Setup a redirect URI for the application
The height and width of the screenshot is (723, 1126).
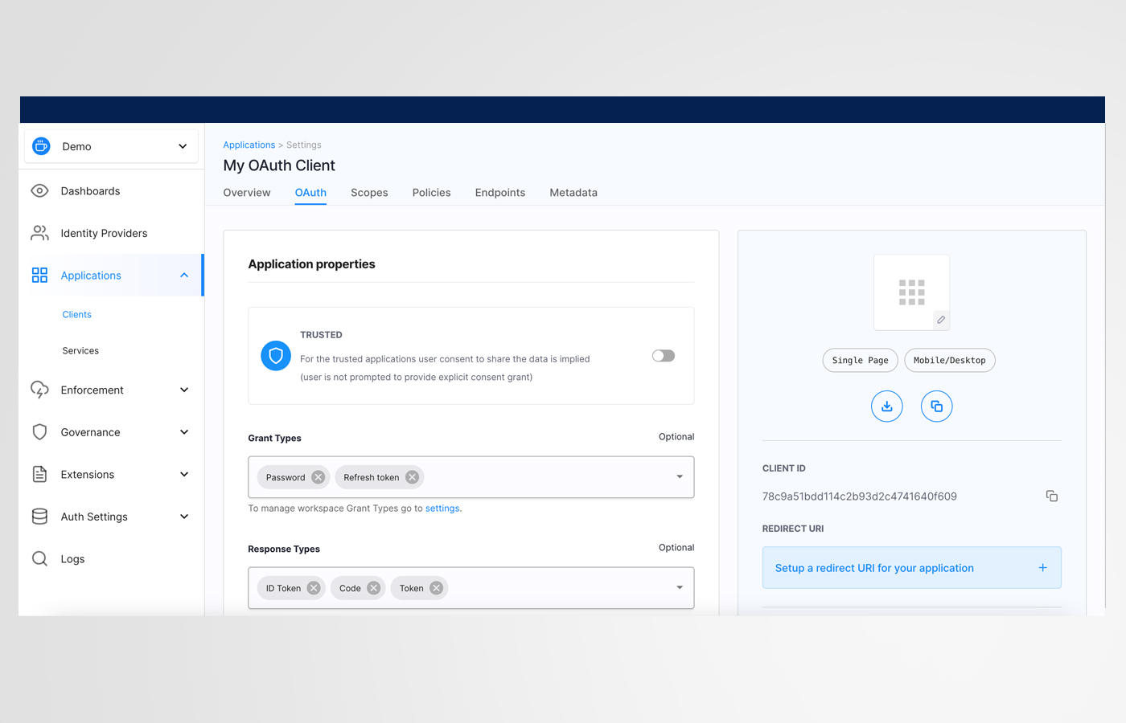873,567
